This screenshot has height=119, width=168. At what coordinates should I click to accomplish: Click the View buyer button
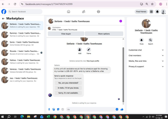point(66,34)
